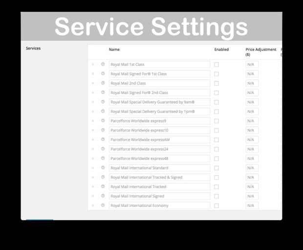Enable Special Delivery Guaranteed by 1pm
303x250 pixels.
pos(216,112)
